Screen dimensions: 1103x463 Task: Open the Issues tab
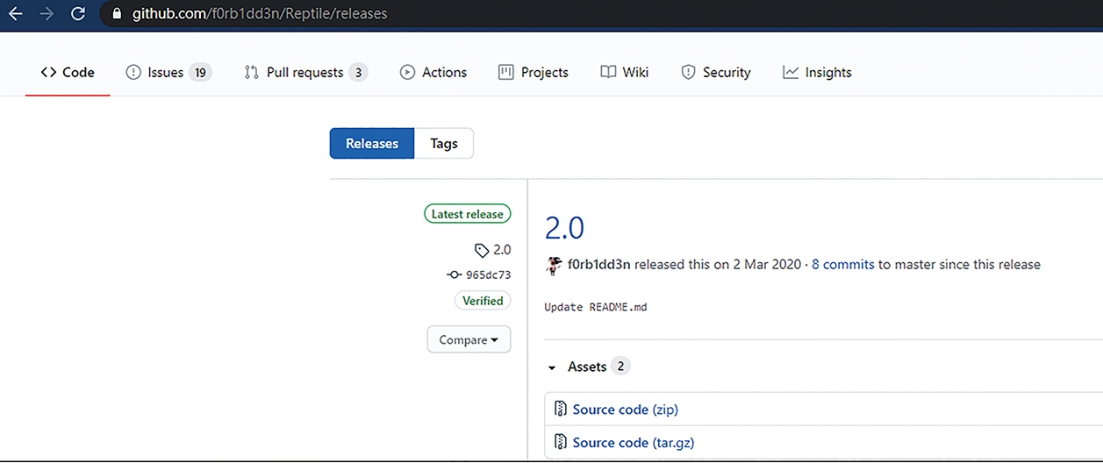(168, 73)
